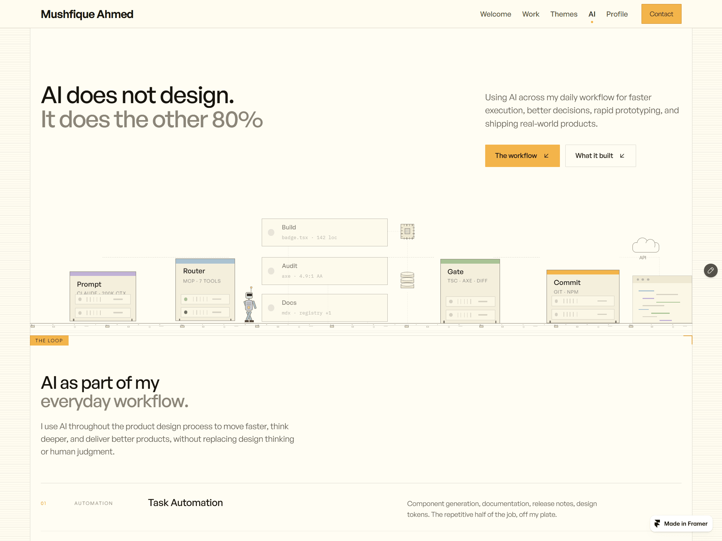Screen dimensions: 722x541
Task: Go to the Themes page
Action: 564,14
